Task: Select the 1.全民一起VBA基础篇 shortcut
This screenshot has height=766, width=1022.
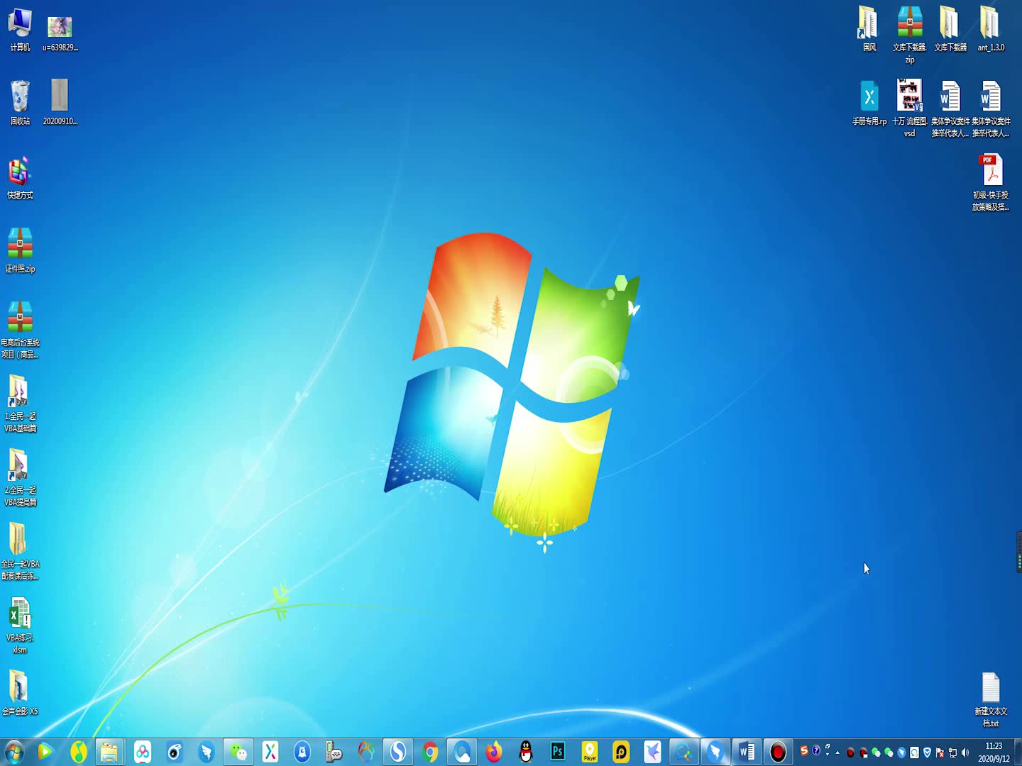Action: tap(20, 403)
